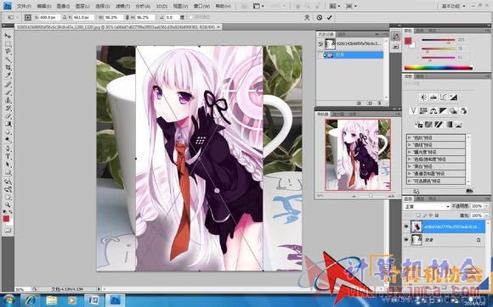Add a Vibrance adjustment (V icon)

pyautogui.click(x=413, y=111)
